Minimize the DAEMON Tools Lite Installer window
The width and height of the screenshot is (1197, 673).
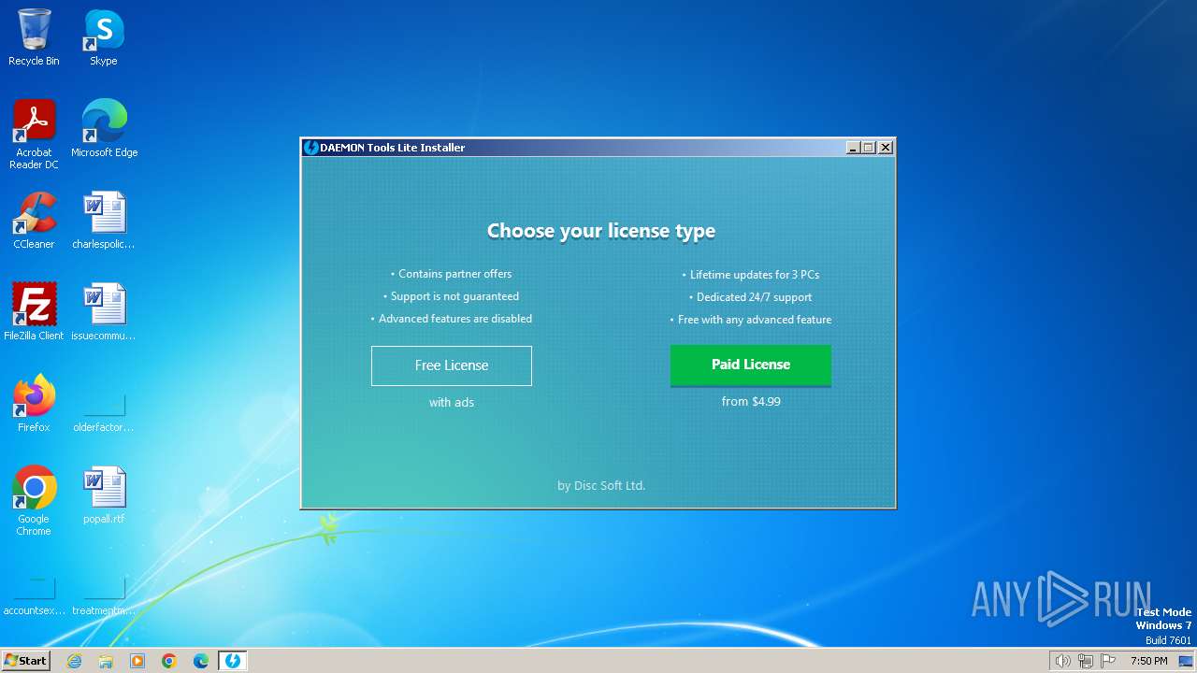pyautogui.click(x=852, y=148)
